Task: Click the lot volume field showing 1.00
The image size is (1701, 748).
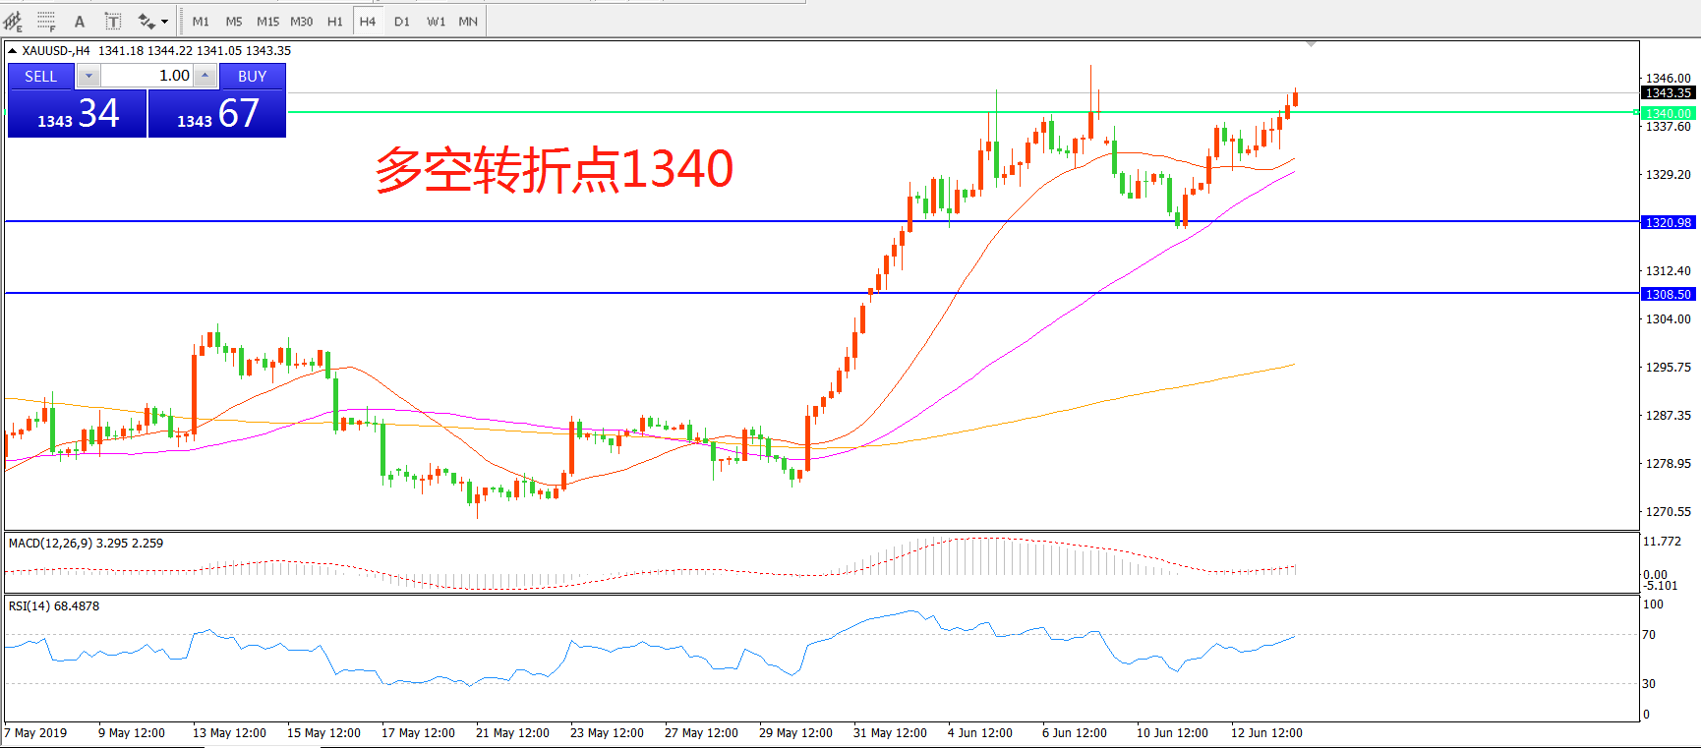Action: pyautogui.click(x=147, y=76)
